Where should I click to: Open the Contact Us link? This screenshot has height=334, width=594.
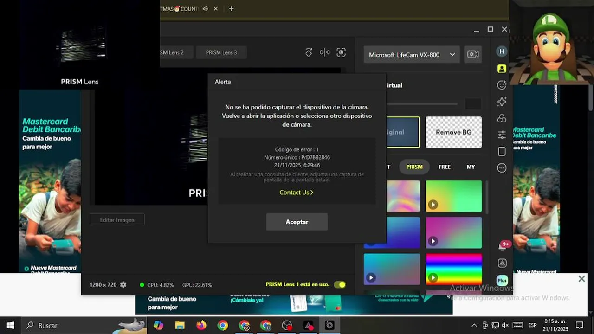[297, 193]
